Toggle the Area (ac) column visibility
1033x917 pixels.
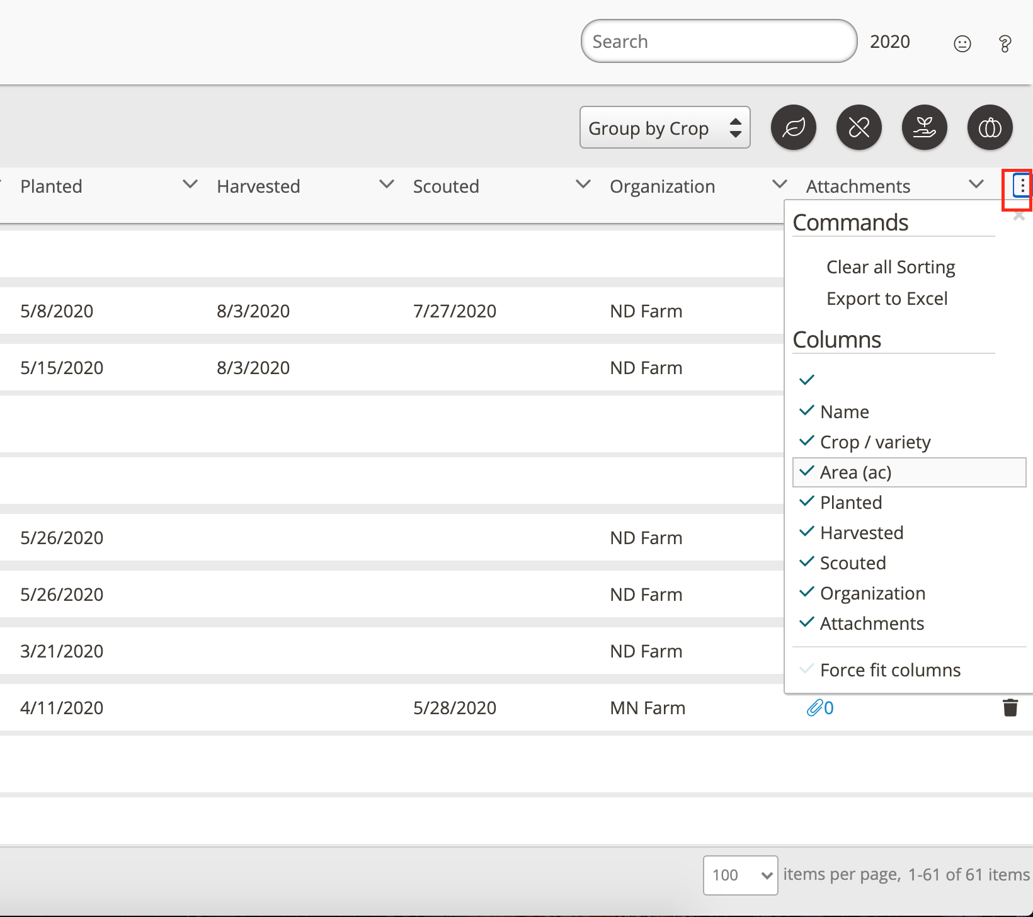coord(910,472)
